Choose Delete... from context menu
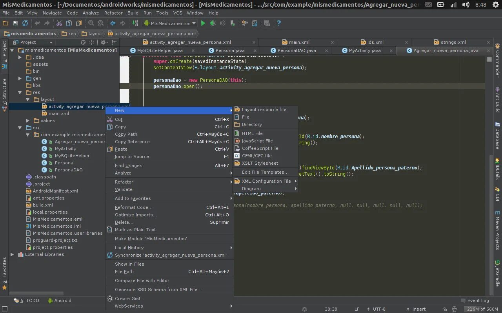Viewport: 502px width, 313px height. click(169, 222)
